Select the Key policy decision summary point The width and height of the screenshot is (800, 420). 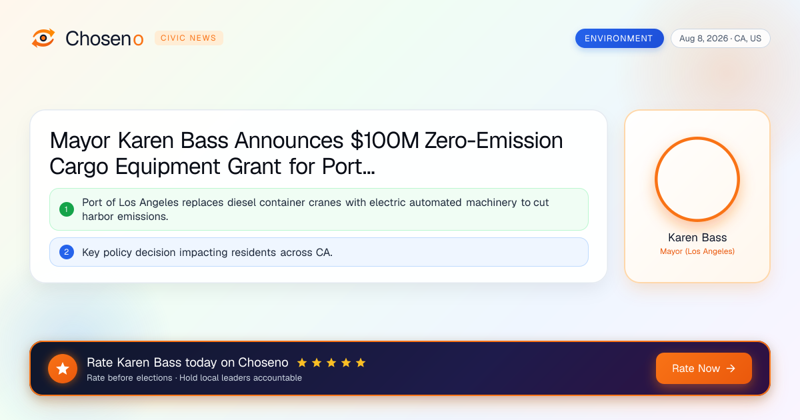(319, 252)
